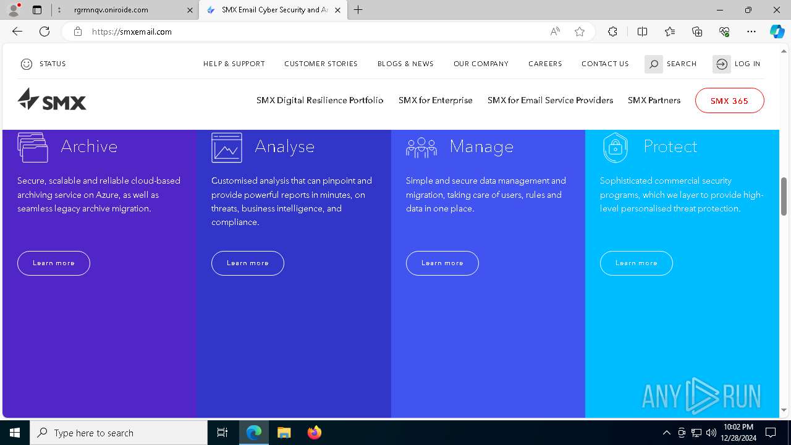Open SMX Digital Resilience Portfolio menu

pos(320,100)
